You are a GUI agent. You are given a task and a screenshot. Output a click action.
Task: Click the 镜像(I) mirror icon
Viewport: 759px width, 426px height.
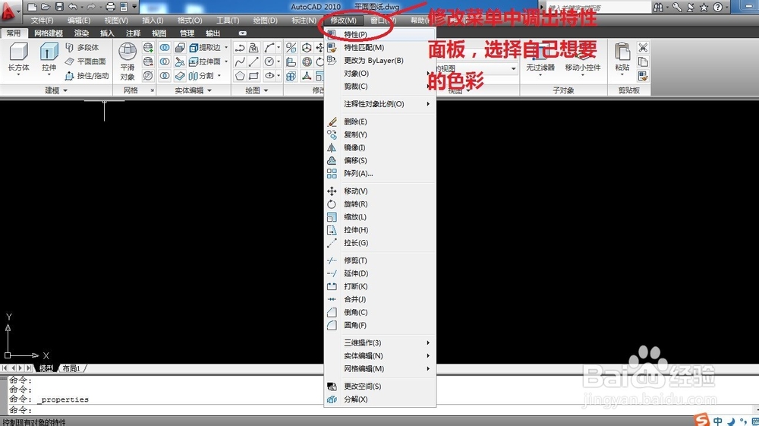click(332, 147)
